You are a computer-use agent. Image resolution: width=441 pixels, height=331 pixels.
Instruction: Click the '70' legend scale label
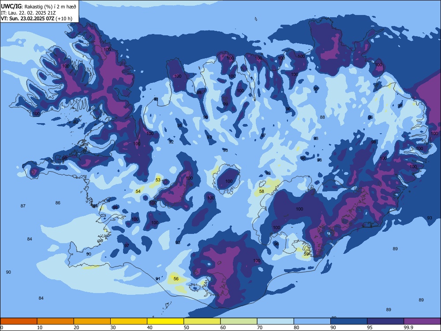260,327
